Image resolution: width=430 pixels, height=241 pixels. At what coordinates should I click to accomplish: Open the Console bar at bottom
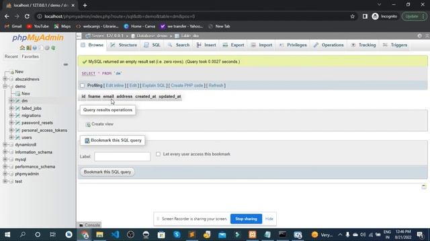(89, 225)
